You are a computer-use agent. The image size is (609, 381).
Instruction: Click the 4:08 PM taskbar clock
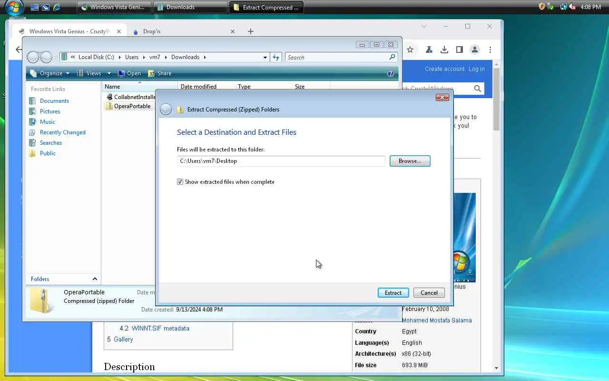[591, 7]
